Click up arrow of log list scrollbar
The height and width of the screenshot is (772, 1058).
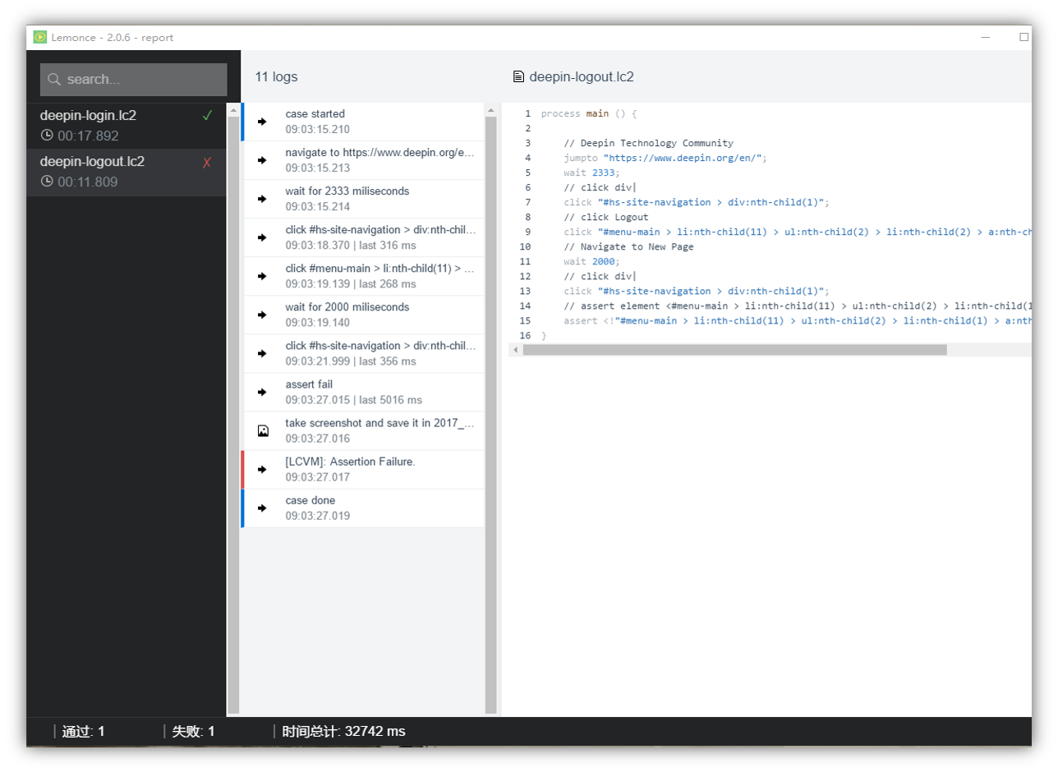(491, 110)
